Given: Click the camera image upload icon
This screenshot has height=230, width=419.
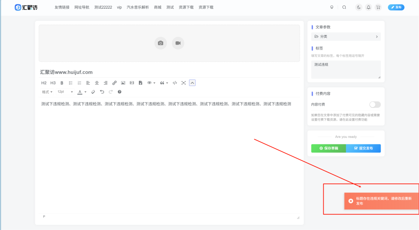Looking at the screenshot, I should 160,43.
